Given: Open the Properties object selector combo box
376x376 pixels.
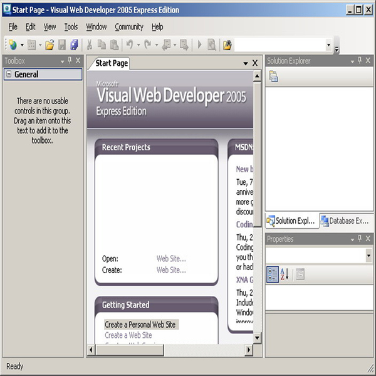Looking at the screenshot, I should click(x=368, y=255).
